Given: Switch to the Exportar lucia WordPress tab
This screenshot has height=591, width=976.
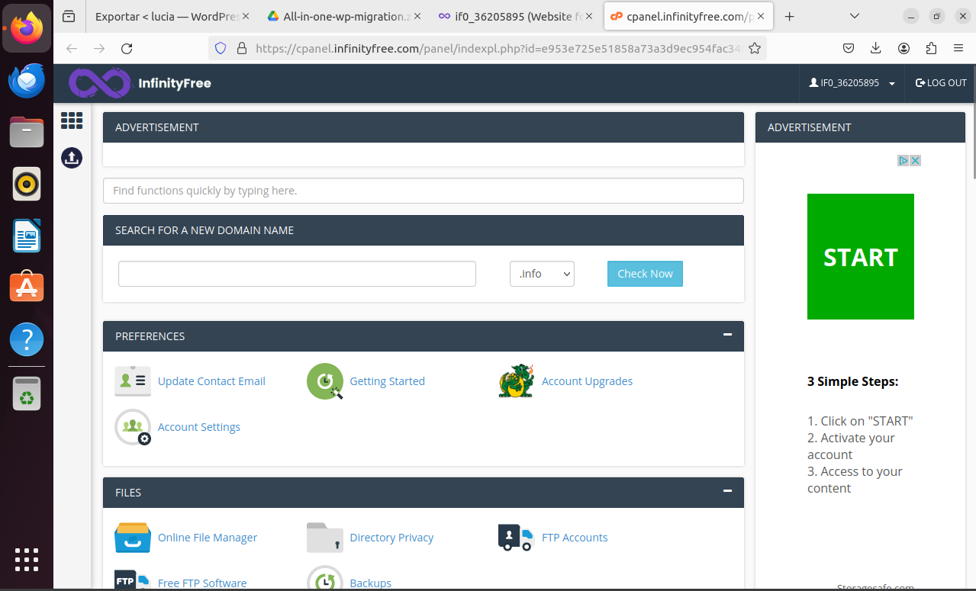Looking at the screenshot, I should pyautogui.click(x=166, y=16).
